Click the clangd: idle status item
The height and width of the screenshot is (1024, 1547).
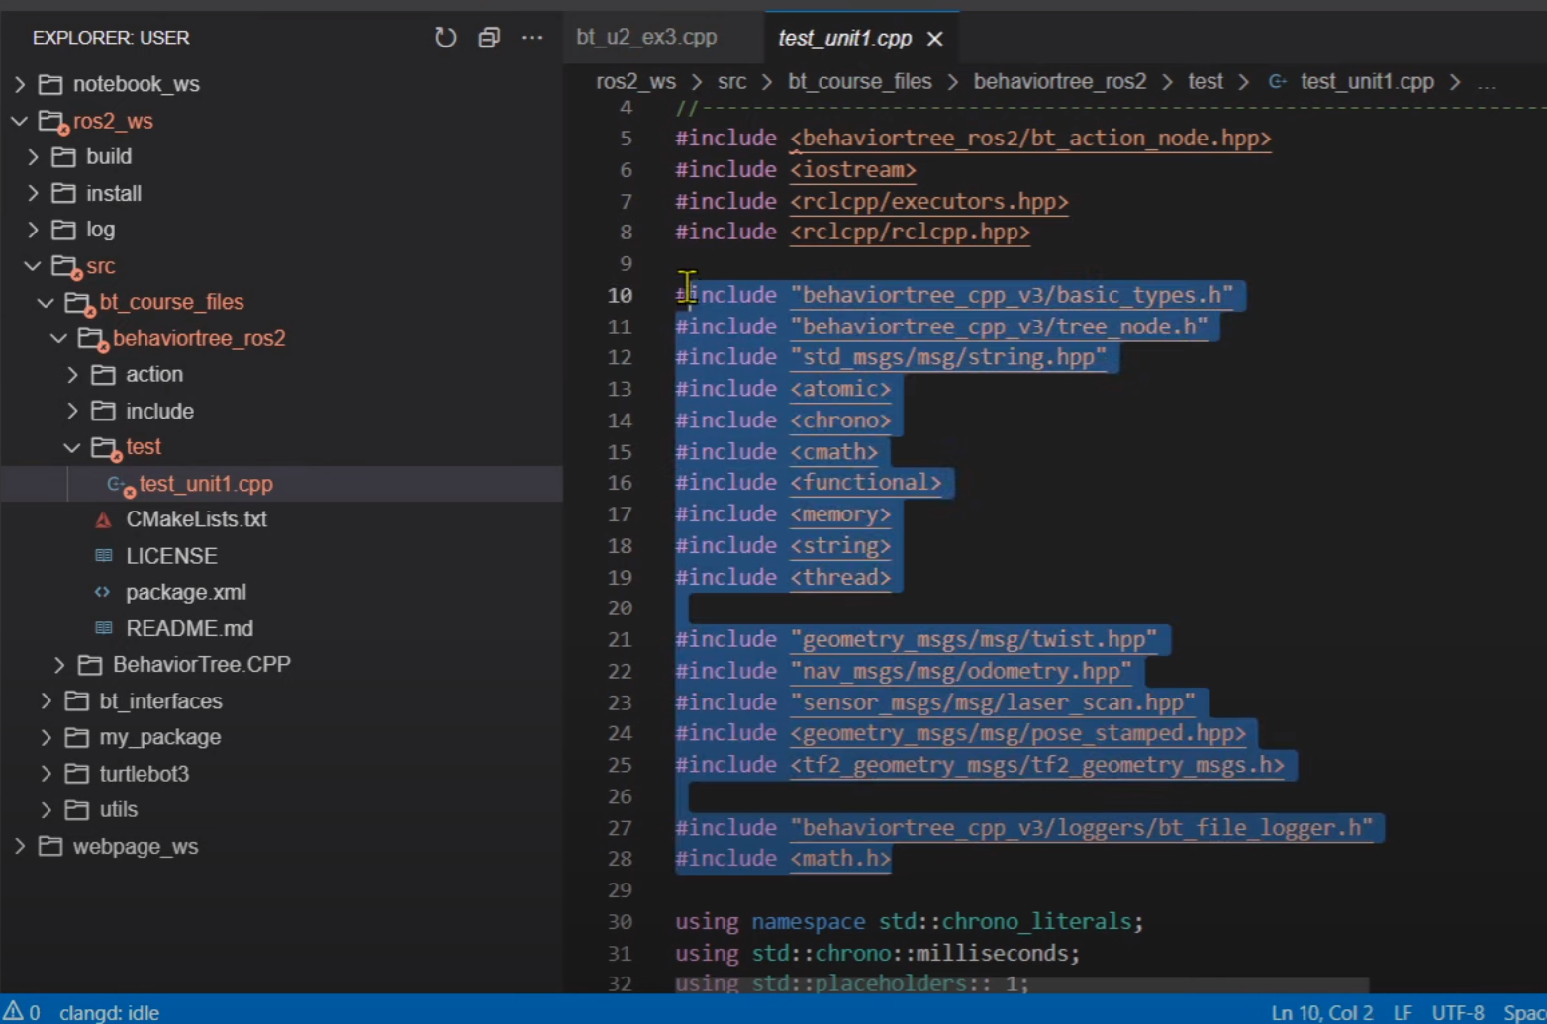pos(109,1012)
